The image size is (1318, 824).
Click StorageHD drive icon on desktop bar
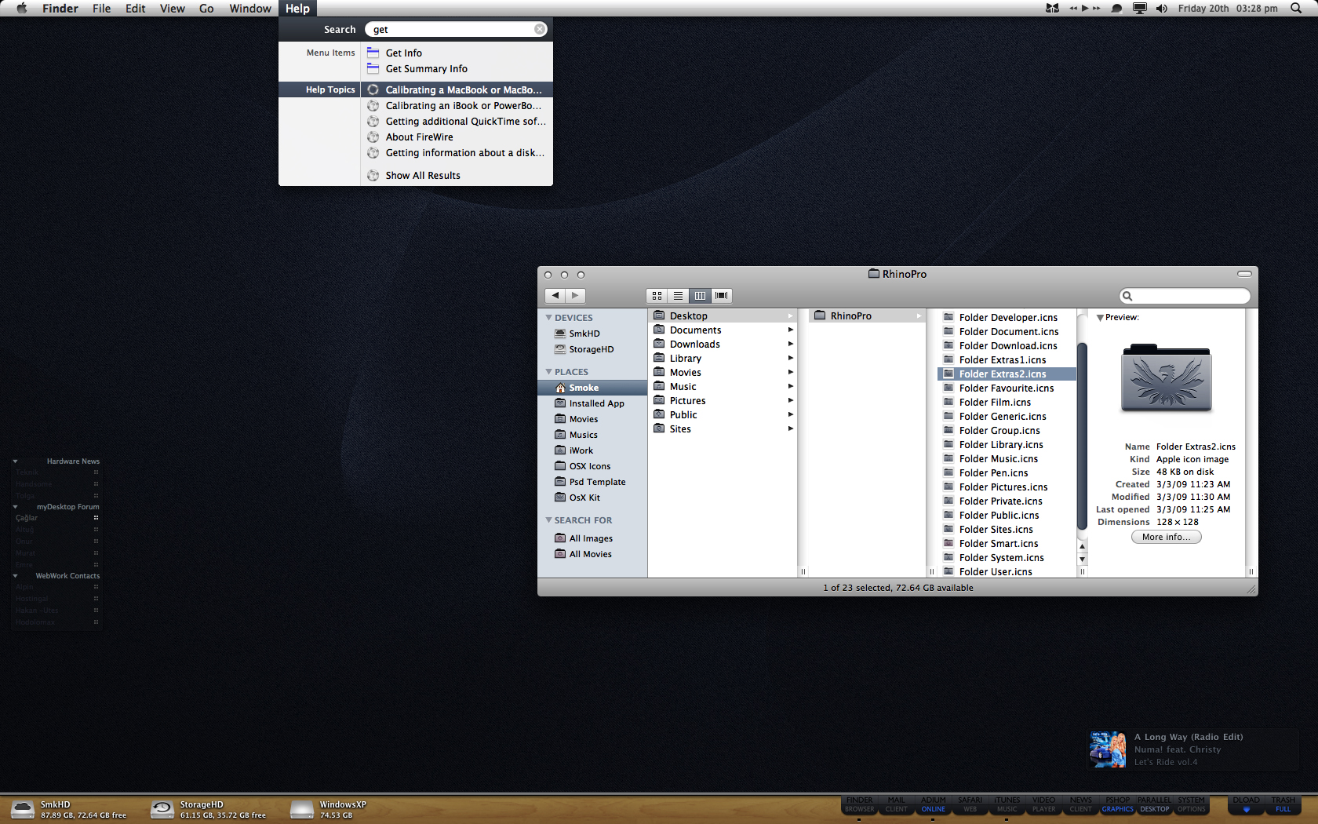[162, 809]
